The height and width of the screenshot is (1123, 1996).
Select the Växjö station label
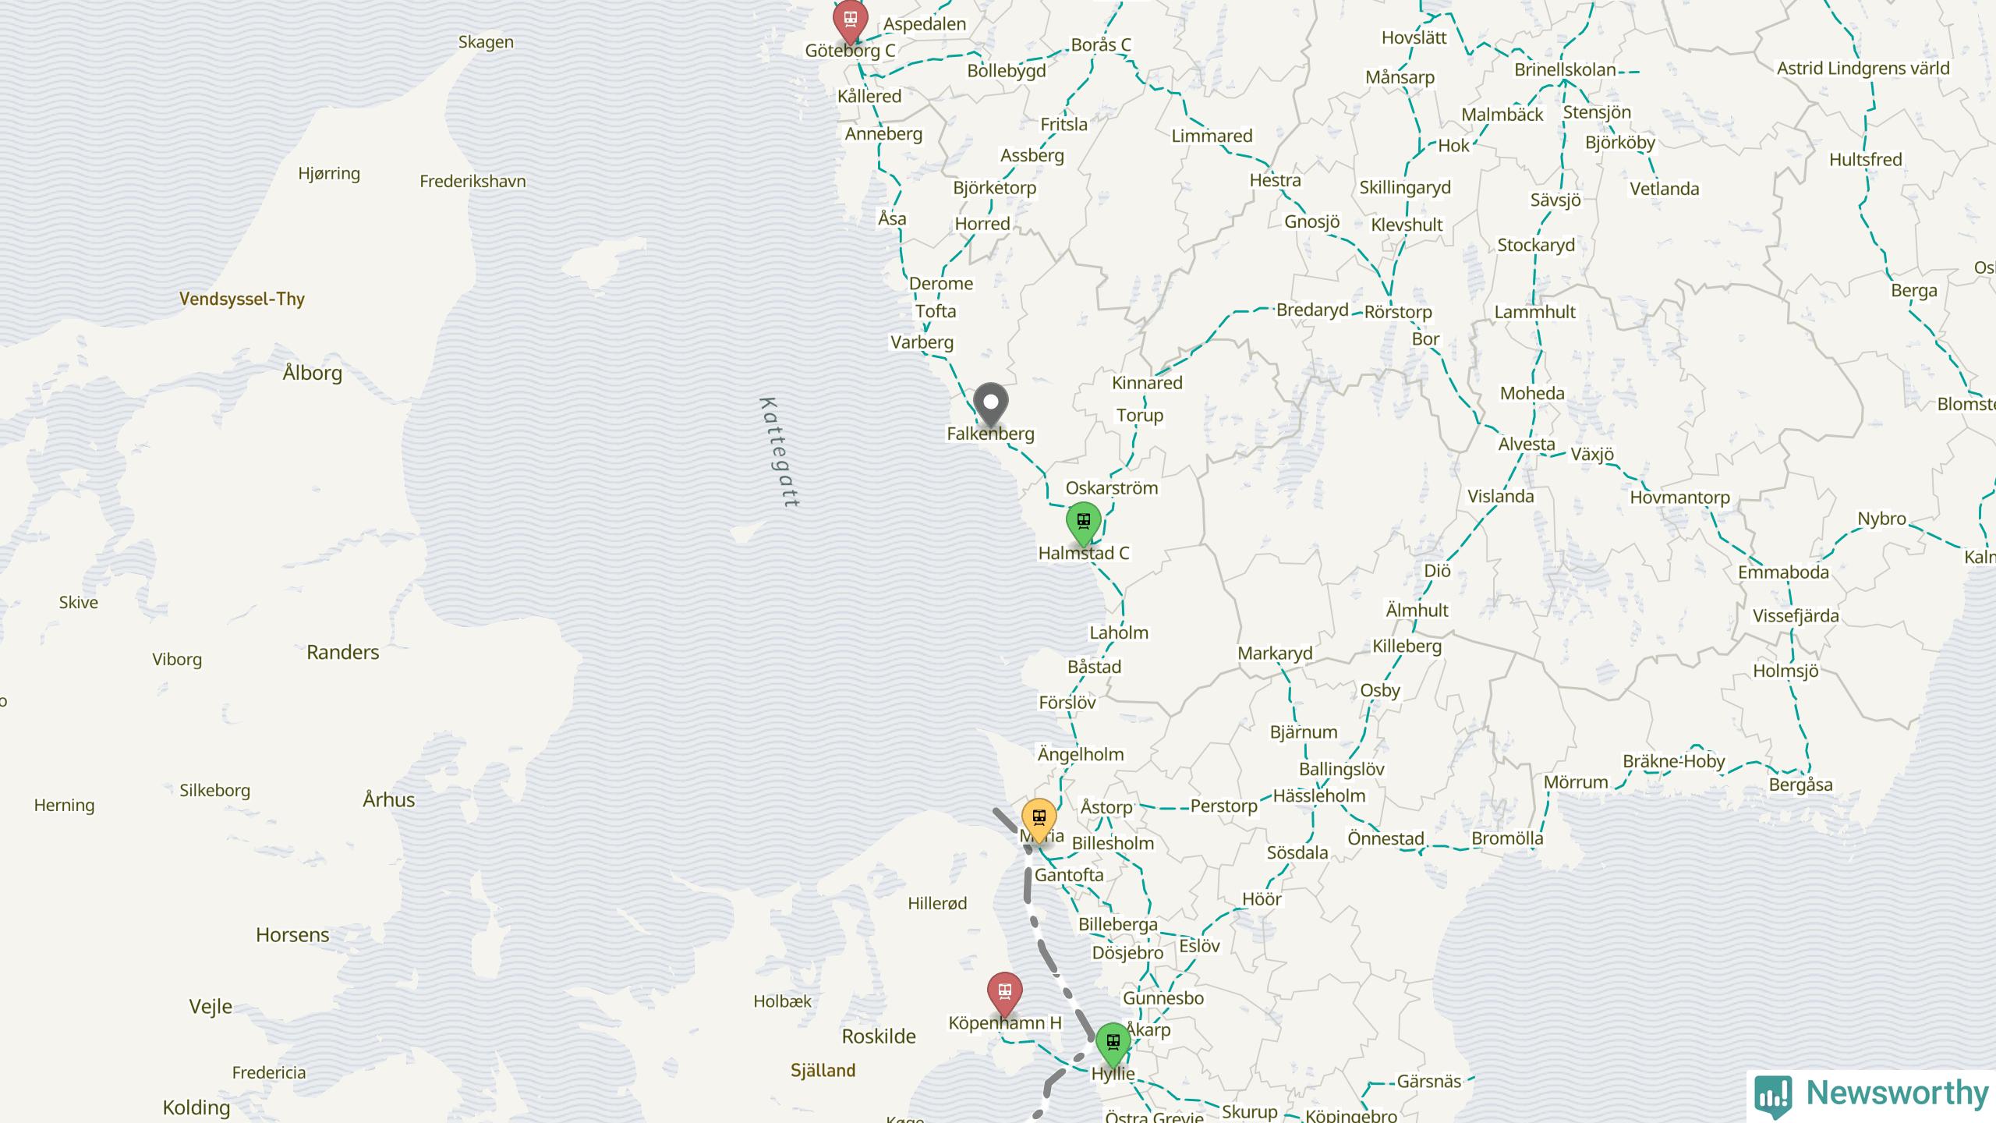point(1592,454)
